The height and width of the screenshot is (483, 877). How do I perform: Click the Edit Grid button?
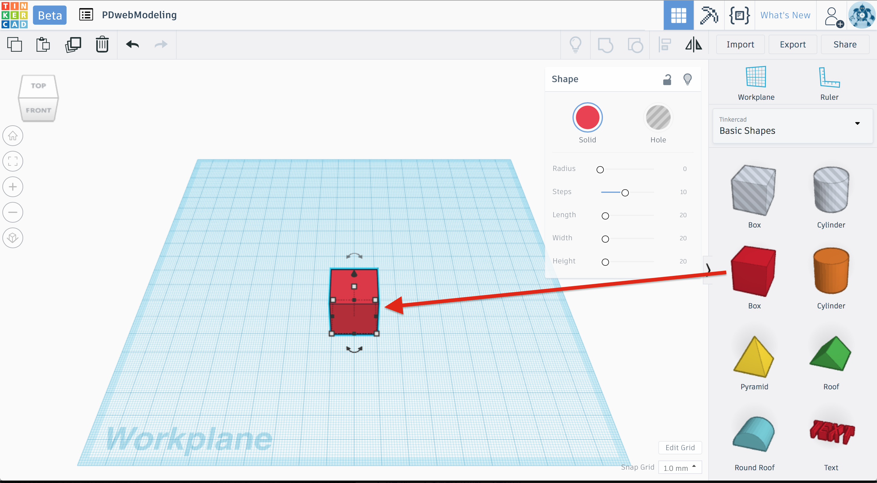point(680,448)
